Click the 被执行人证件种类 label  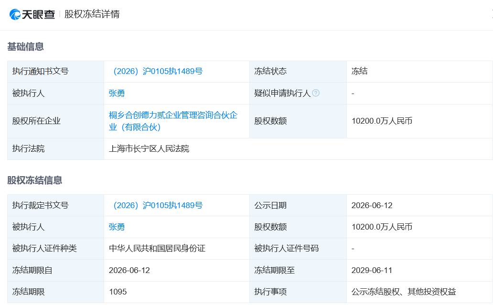coord(44,249)
